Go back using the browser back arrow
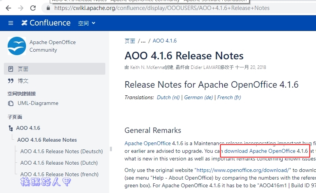Image resolution: width=316 pixels, height=193 pixels. point(8,8)
